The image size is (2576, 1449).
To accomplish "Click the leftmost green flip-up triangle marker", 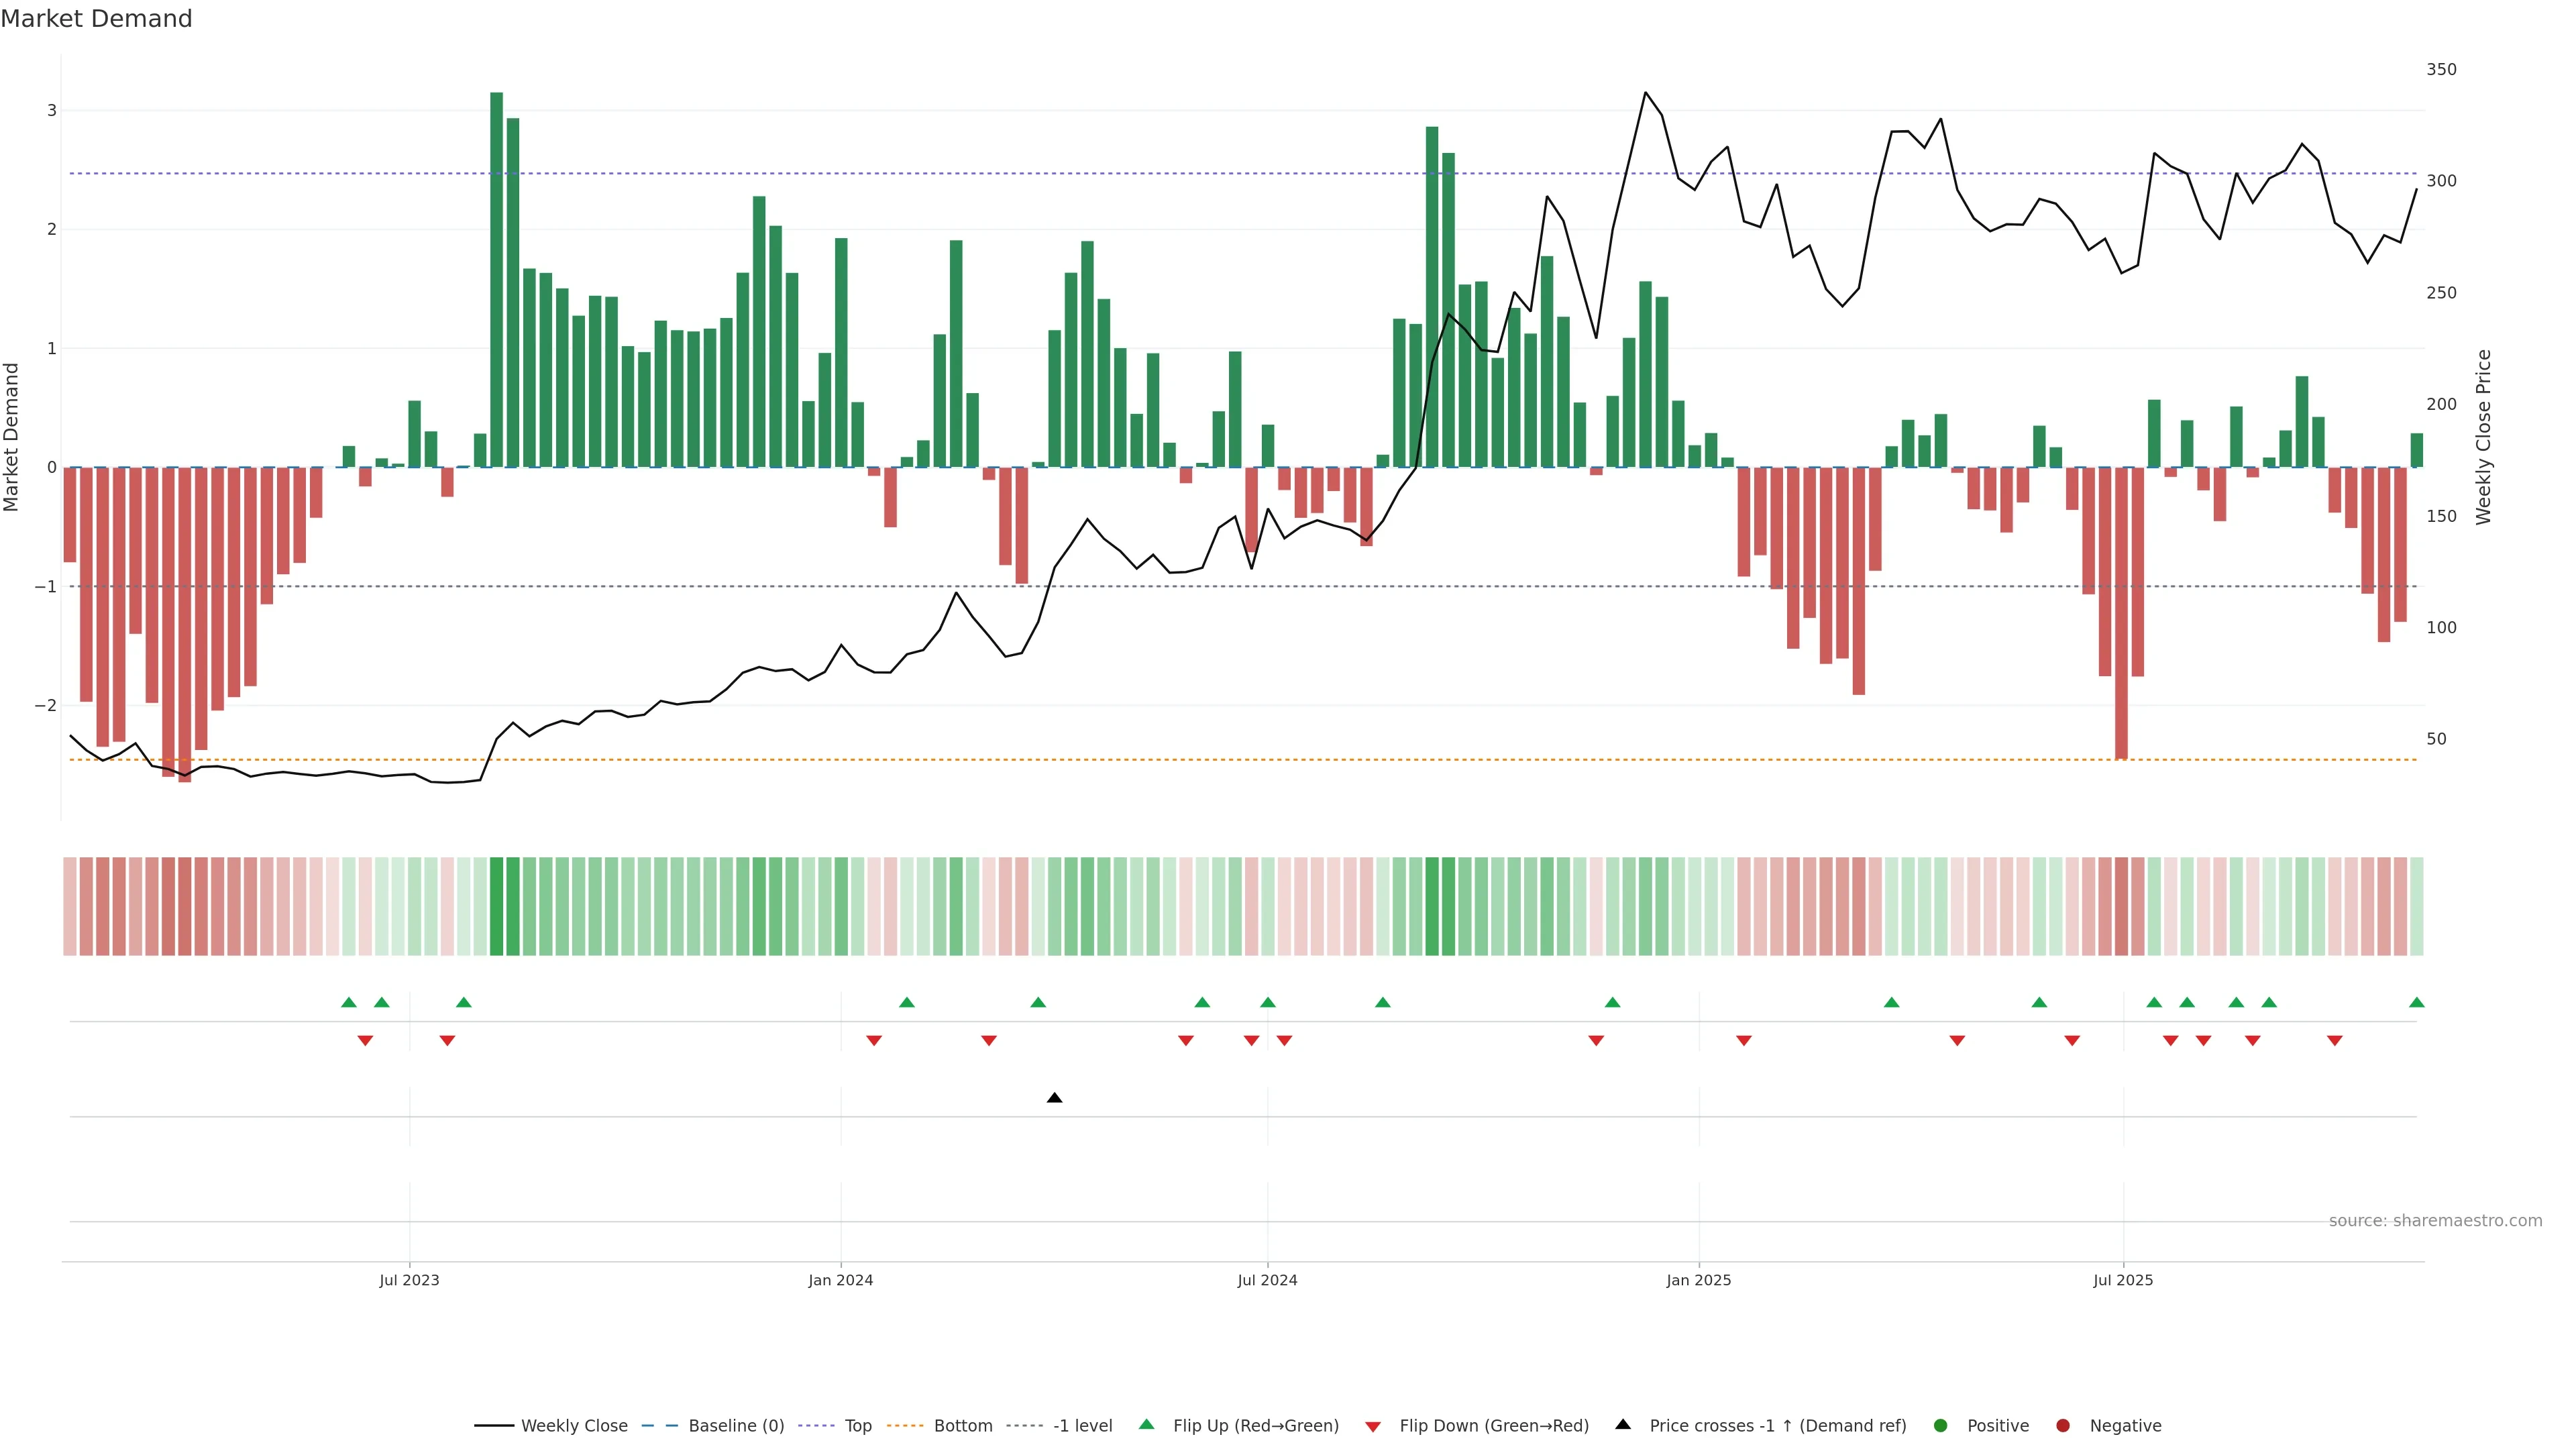I will pos(348,1003).
